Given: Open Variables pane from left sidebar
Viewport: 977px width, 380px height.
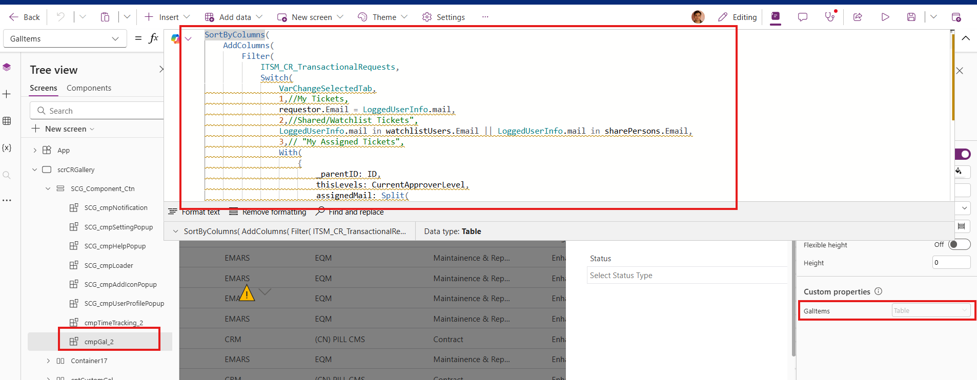Looking at the screenshot, I should [x=7, y=148].
